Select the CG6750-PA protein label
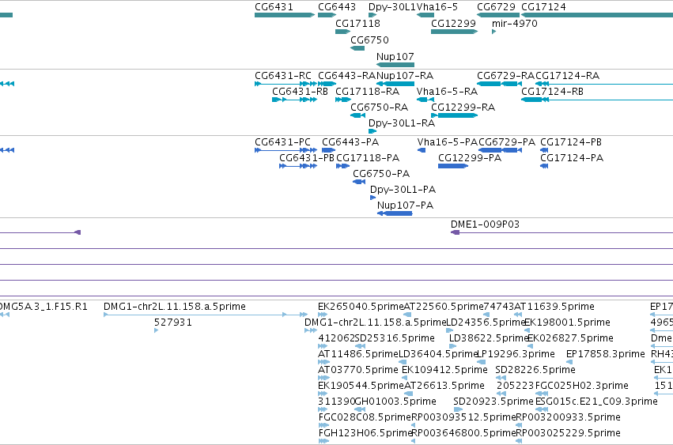 click(381, 174)
